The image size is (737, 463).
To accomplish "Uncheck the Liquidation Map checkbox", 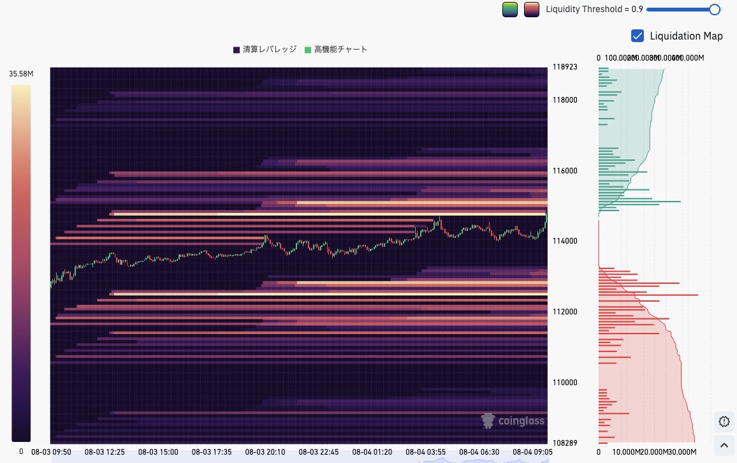I will pos(638,36).
